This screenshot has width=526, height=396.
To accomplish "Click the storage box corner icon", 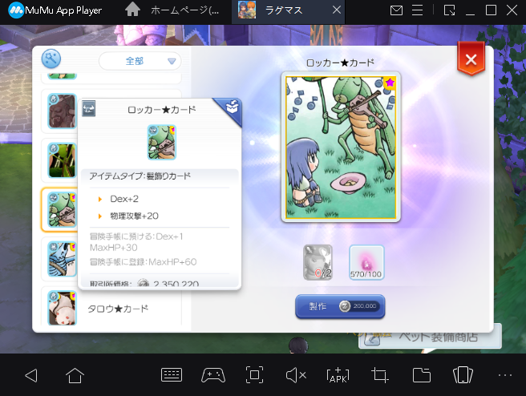I will coord(231,108).
